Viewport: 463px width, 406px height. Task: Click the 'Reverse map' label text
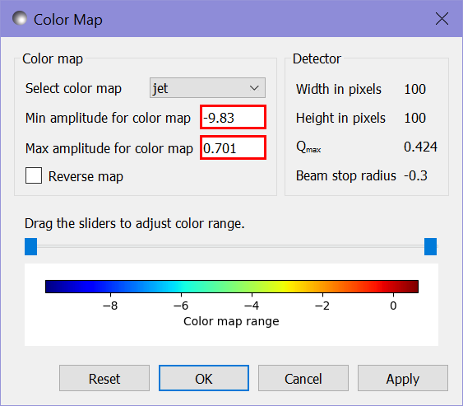pyautogui.click(x=86, y=176)
